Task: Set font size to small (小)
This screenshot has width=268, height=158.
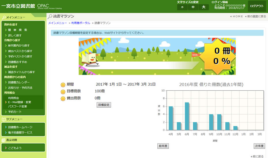Action: coord(182,7)
